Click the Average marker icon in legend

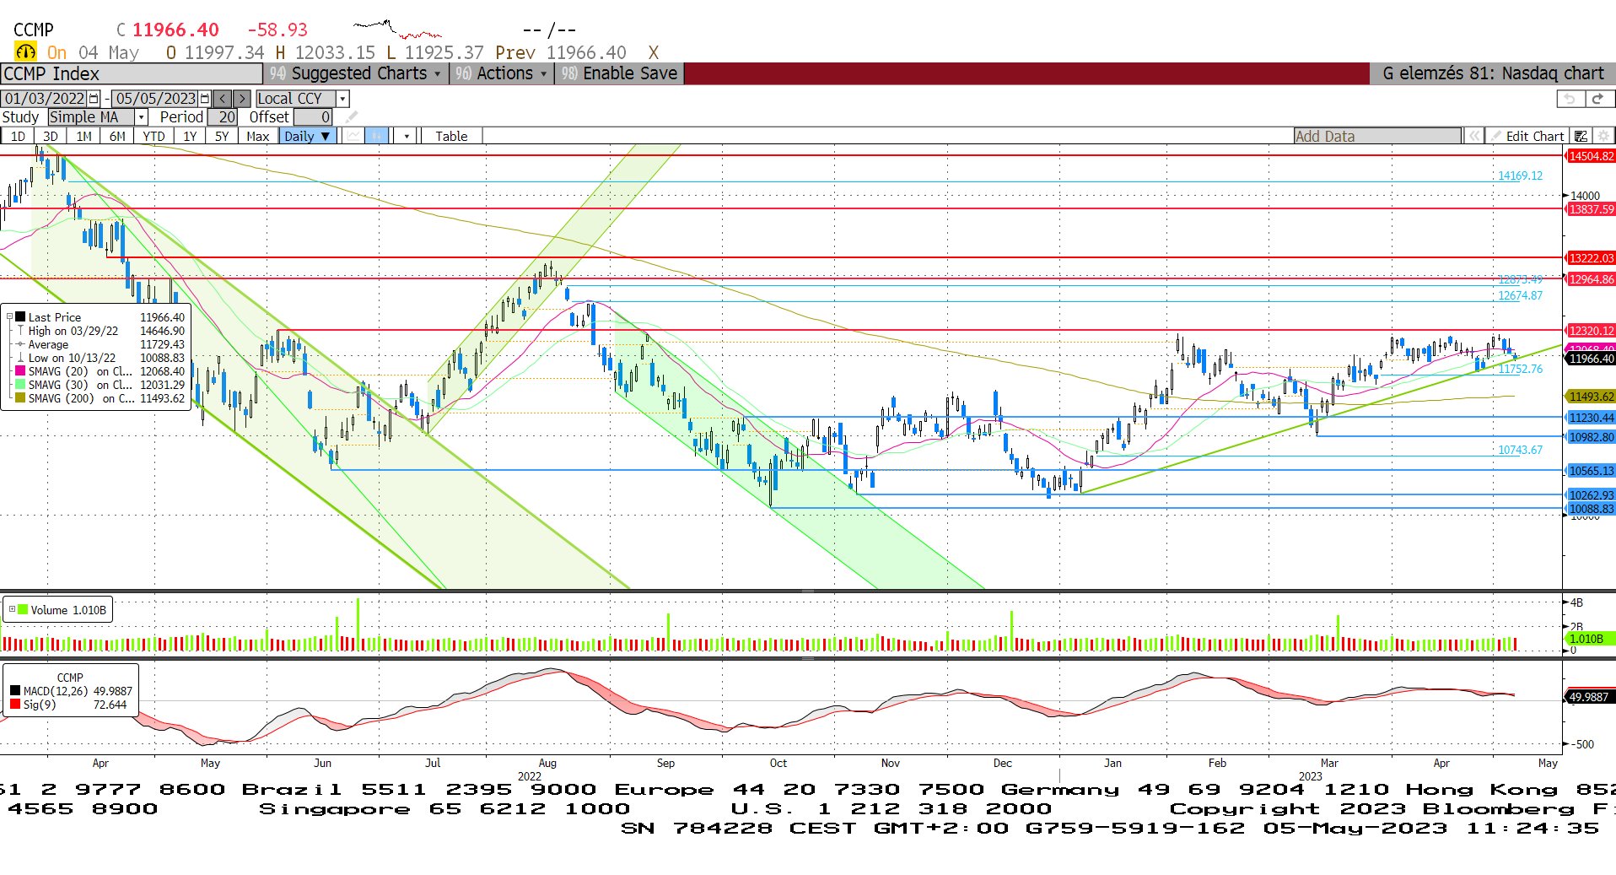click(20, 344)
